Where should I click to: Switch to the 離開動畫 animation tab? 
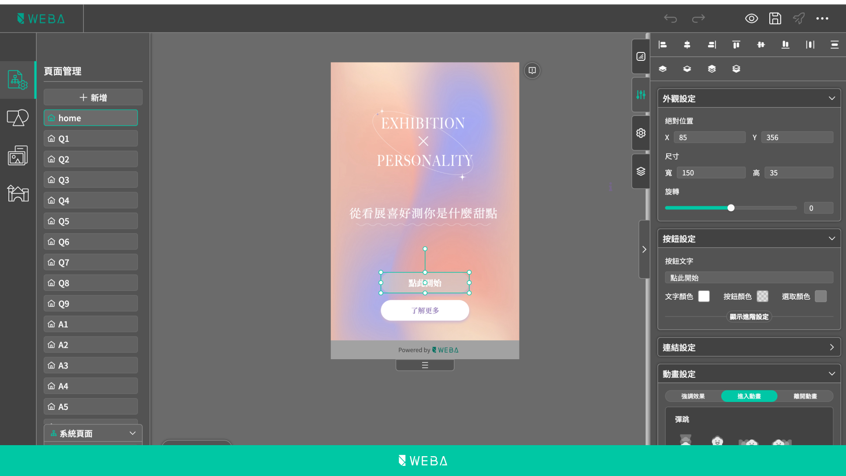pos(805,396)
